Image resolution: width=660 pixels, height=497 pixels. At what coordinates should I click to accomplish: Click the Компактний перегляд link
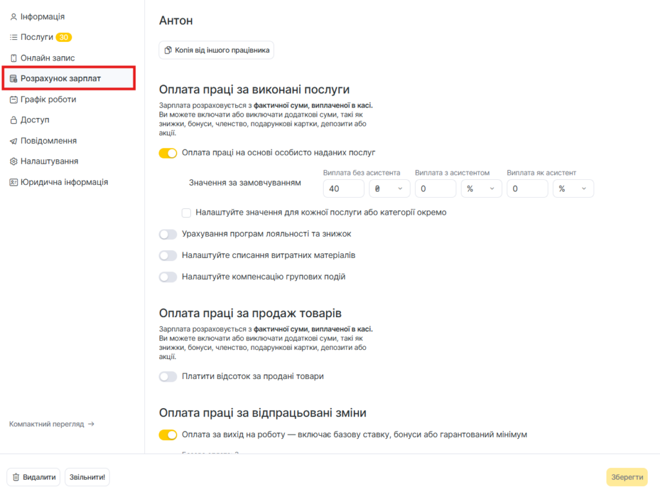[x=52, y=424]
